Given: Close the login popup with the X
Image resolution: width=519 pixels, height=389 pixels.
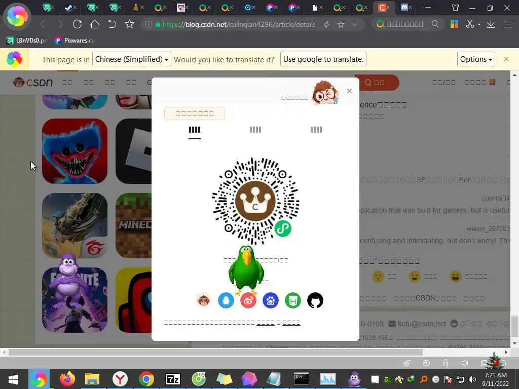Looking at the screenshot, I should tap(349, 91).
